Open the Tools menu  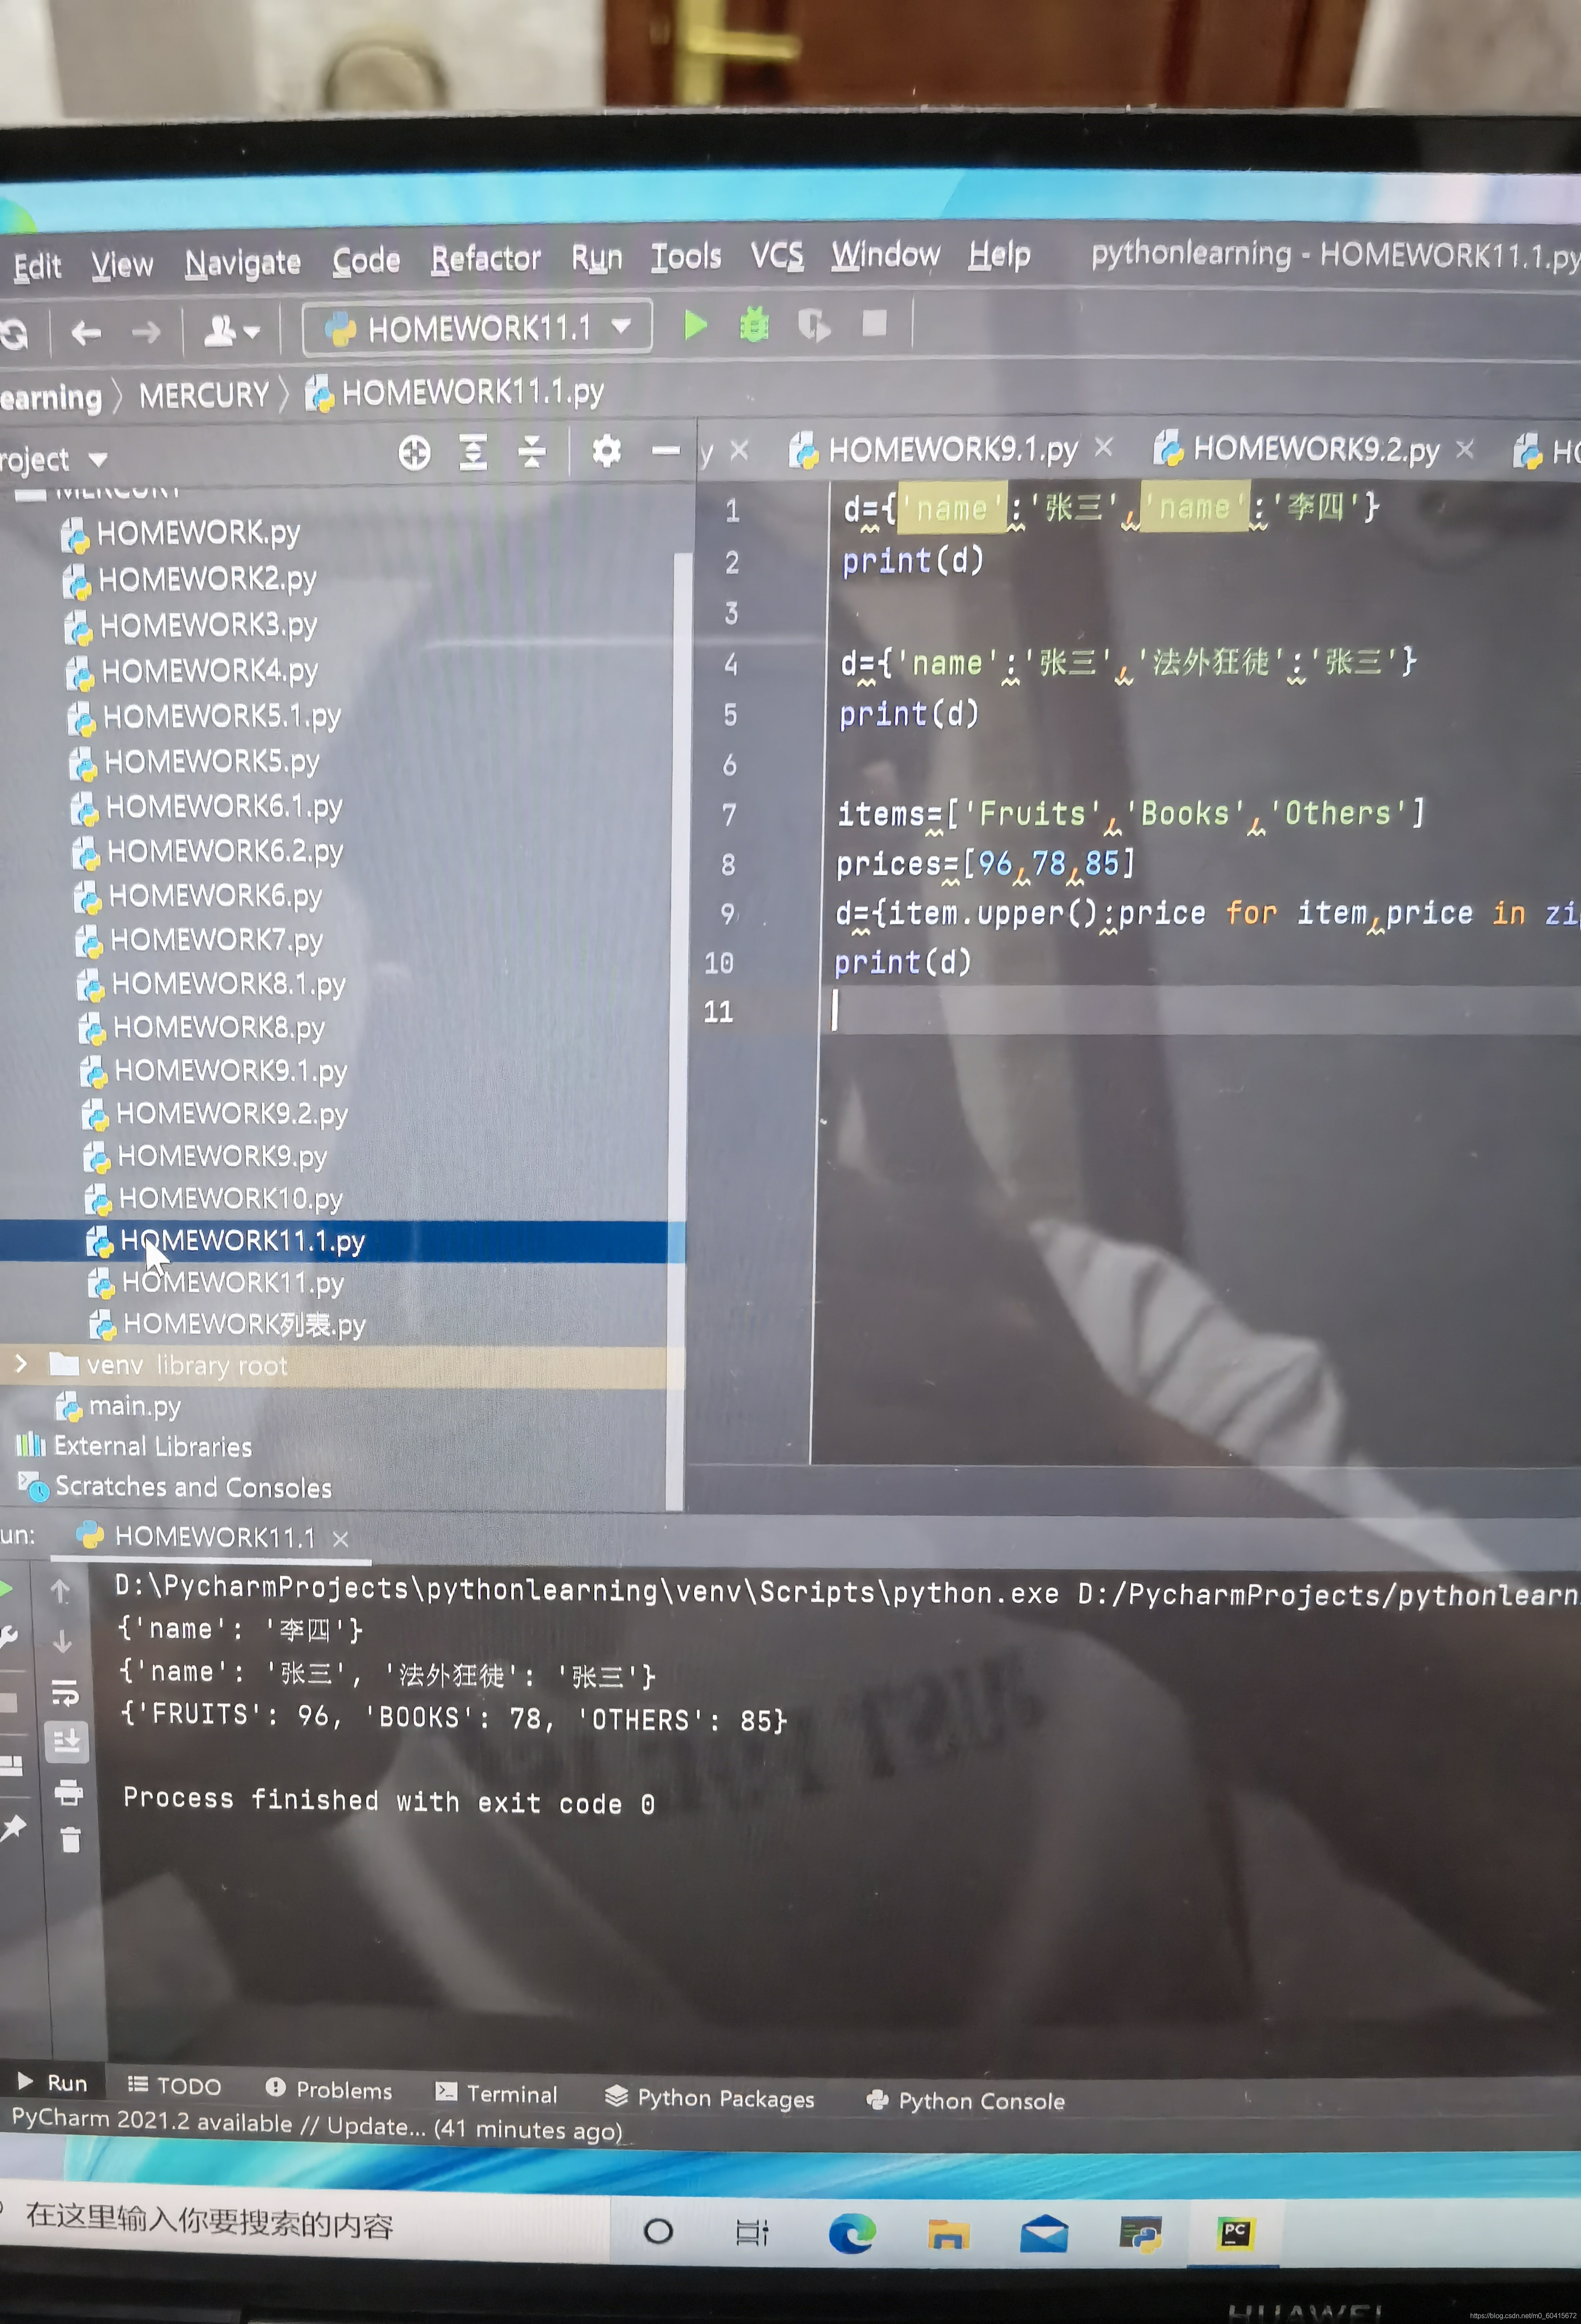pos(686,257)
